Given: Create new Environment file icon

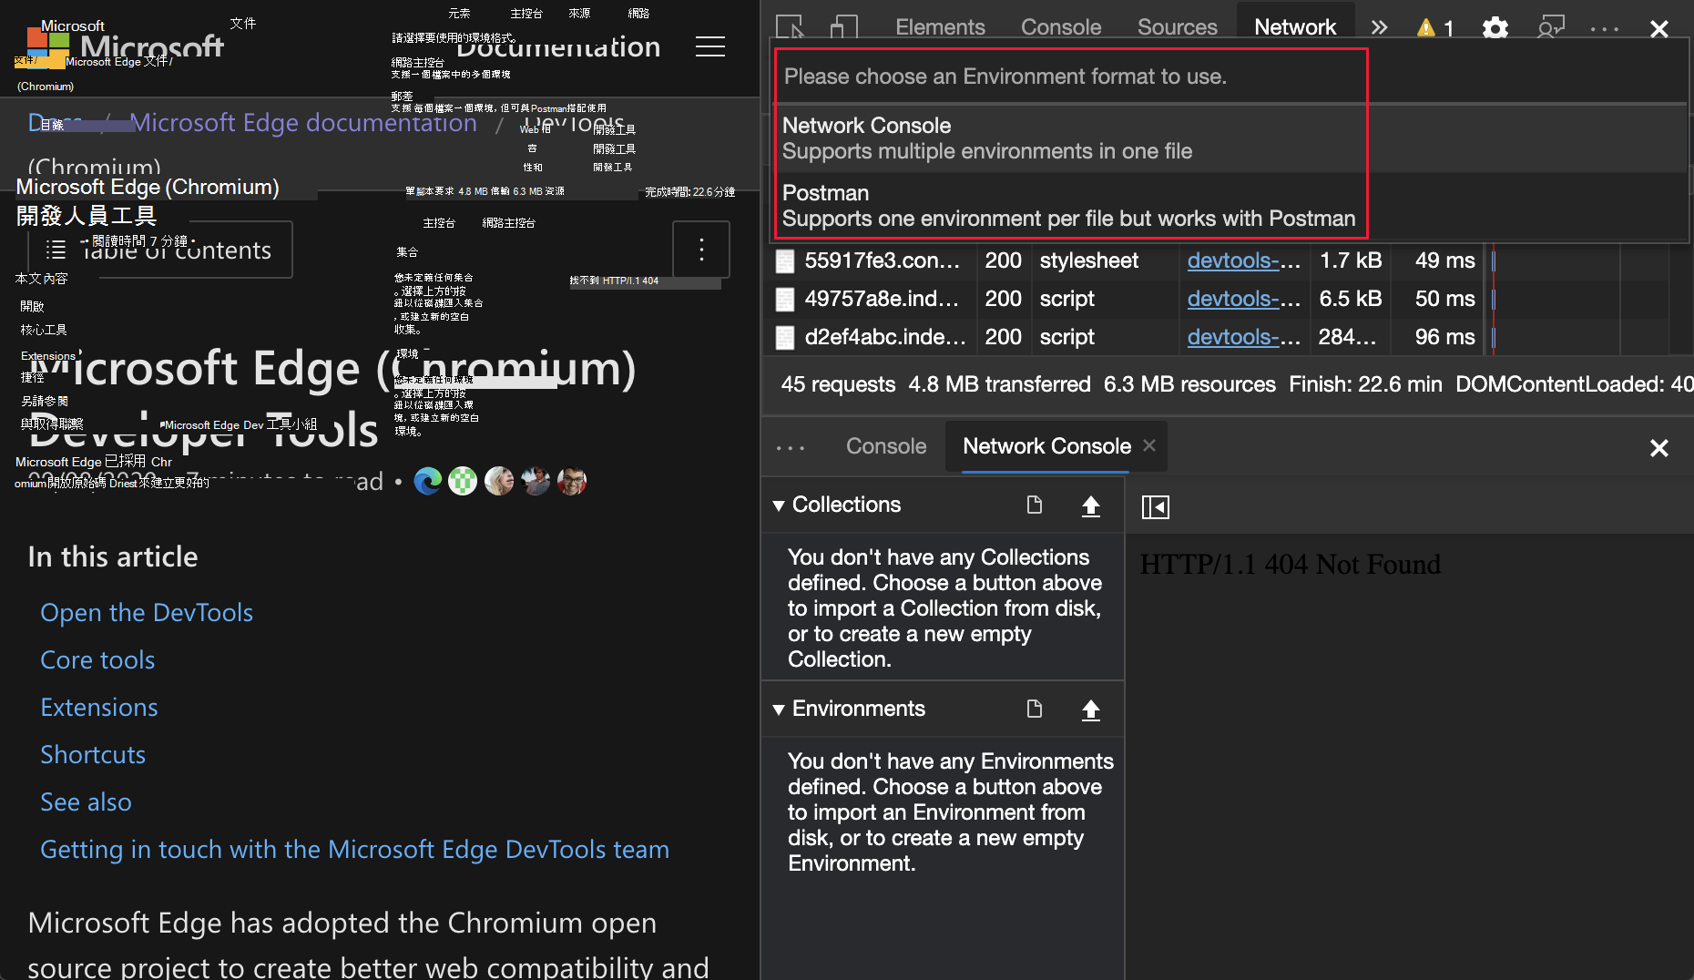Looking at the screenshot, I should pyautogui.click(x=1035, y=709).
